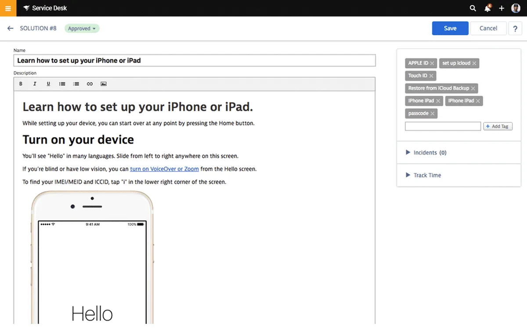The width and height of the screenshot is (527, 329).
Task: Click the "Learn how to set up your iPhone or iPad." heading
Action: 138,107
